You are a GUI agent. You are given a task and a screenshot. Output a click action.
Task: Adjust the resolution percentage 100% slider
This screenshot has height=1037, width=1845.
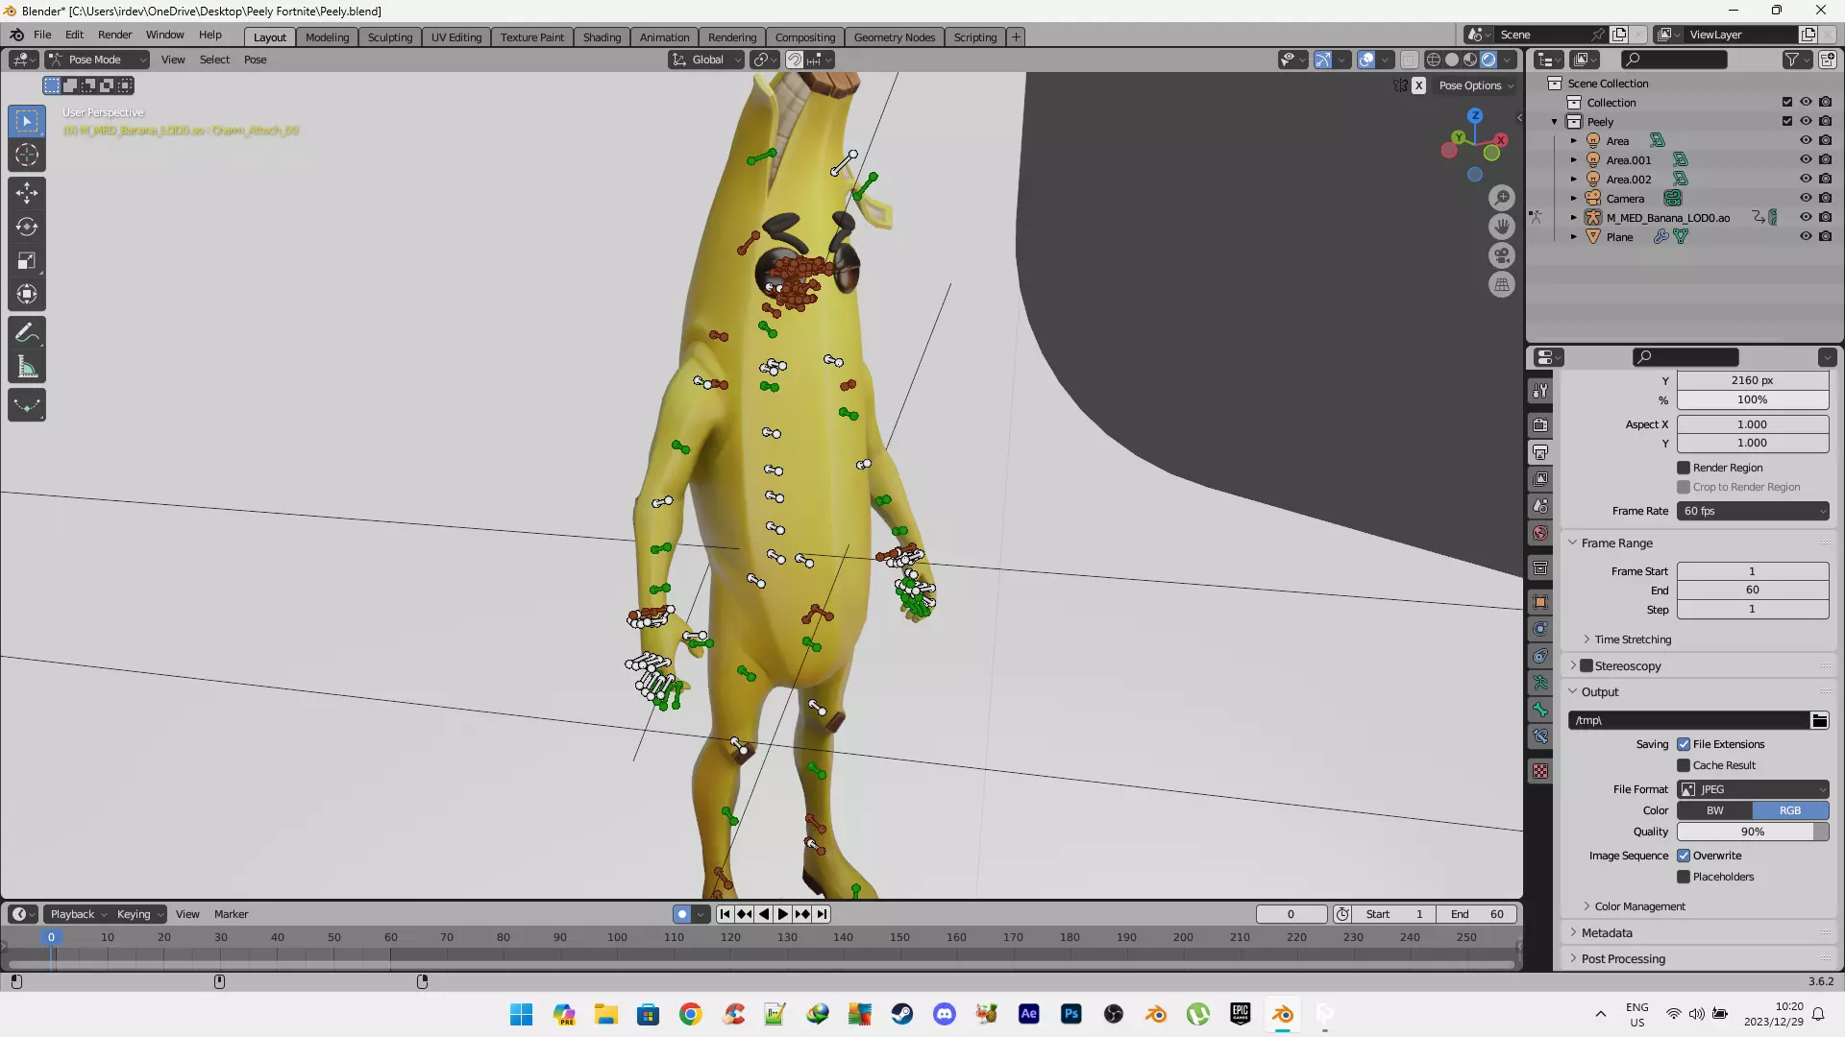click(1753, 399)
